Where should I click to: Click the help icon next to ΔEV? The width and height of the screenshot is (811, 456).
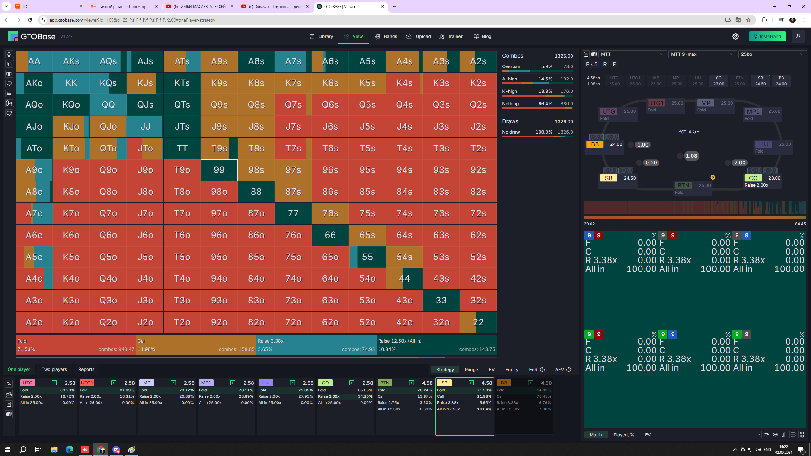(x=569, y=370)
